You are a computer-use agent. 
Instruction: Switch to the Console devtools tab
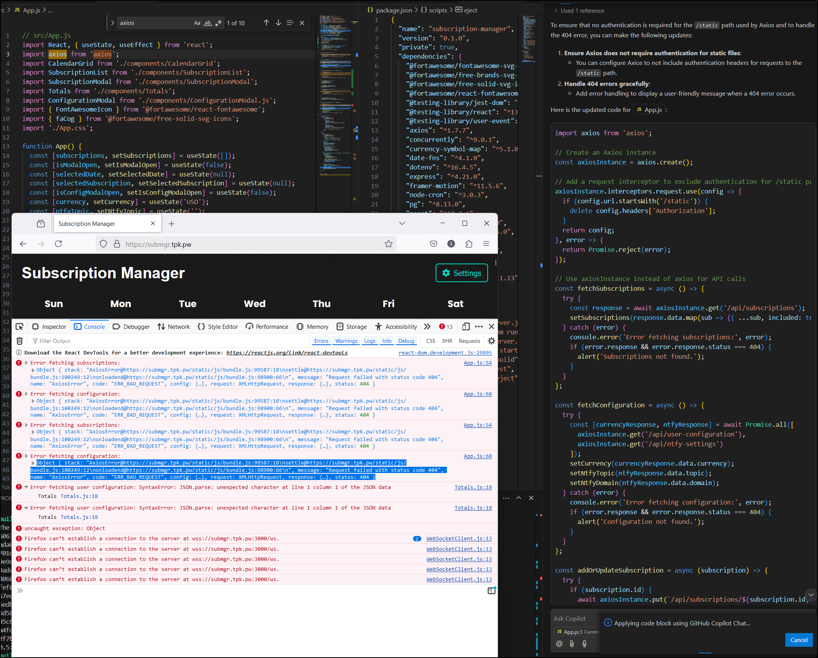[x=90, y=326]
